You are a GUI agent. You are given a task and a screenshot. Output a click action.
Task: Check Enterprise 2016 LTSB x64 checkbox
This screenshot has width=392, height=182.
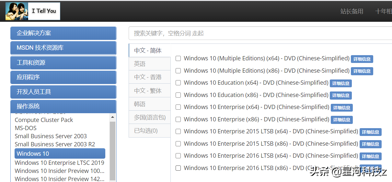(x=178, y=156)
